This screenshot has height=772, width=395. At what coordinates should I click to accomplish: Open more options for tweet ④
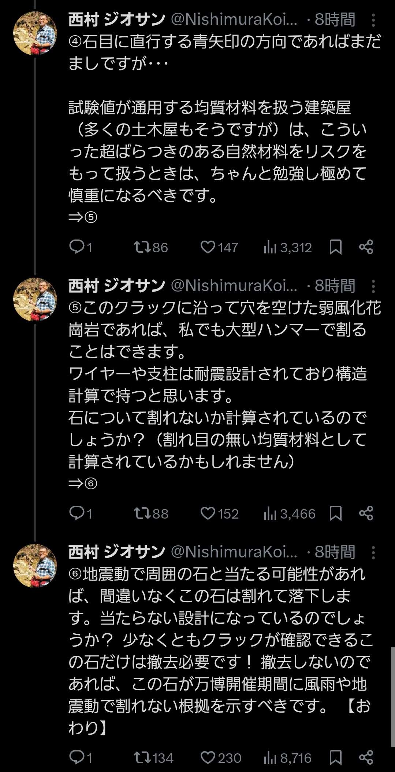373,20
